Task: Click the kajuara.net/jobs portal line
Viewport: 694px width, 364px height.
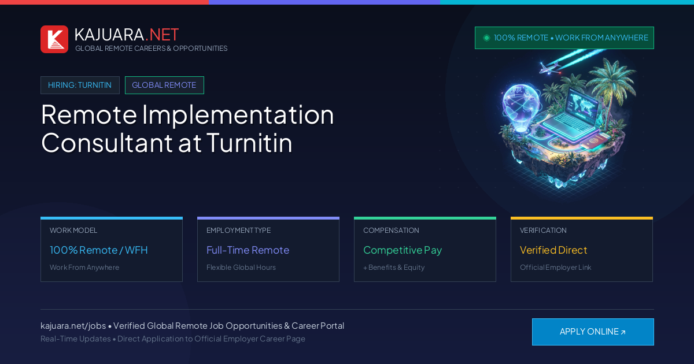Action: [192, 326]
